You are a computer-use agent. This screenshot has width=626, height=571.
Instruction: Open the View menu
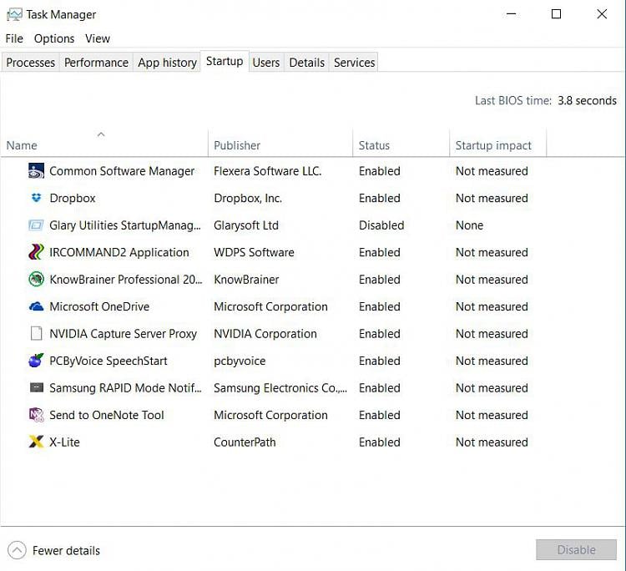point(98,38)
